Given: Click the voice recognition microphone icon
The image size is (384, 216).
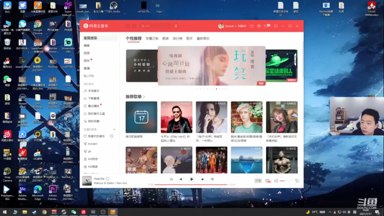Looking at the screenshot, I should tap(176, 26).
